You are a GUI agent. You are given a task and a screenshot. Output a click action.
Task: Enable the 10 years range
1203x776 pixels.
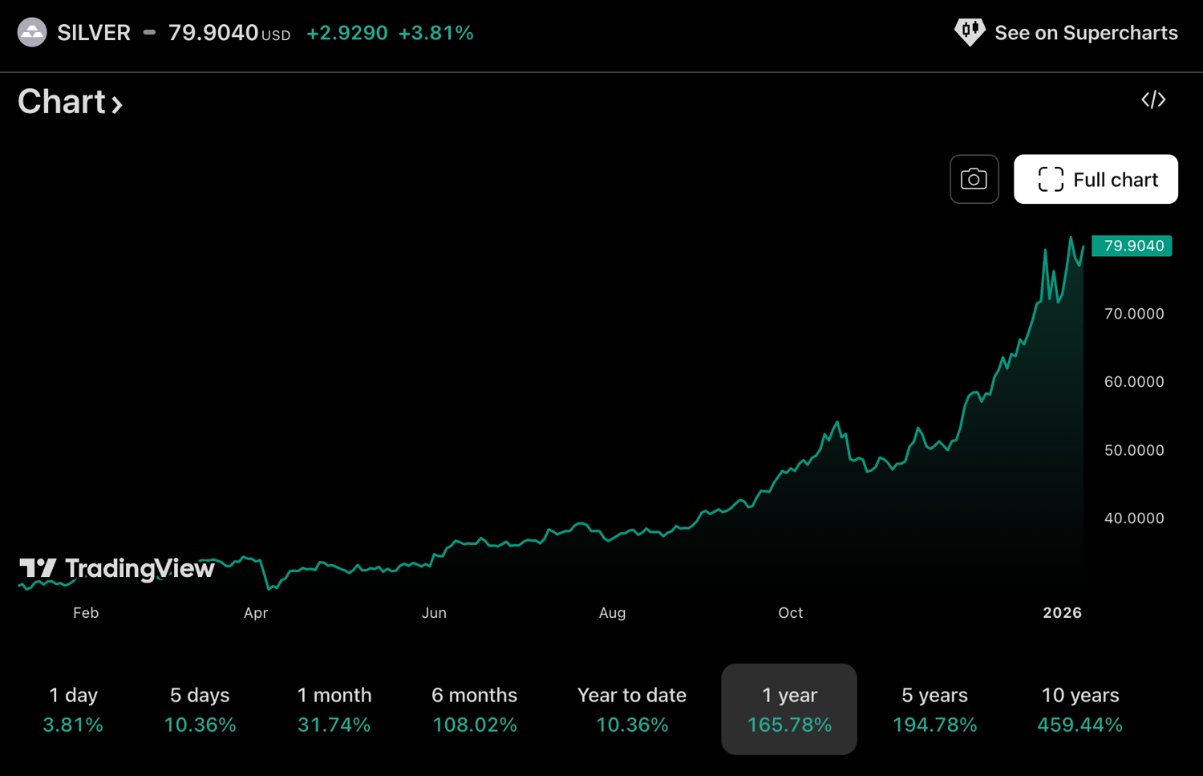pos(1079,709)
